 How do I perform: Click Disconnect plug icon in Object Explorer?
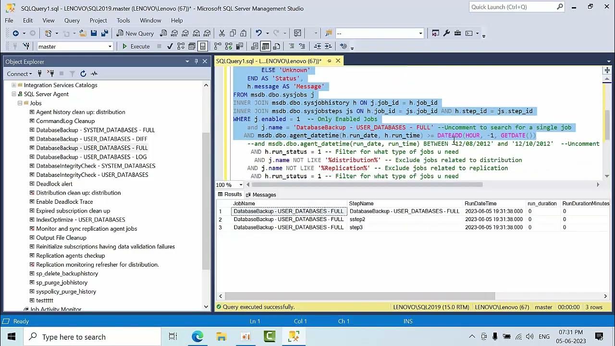(x=50, y=74)
